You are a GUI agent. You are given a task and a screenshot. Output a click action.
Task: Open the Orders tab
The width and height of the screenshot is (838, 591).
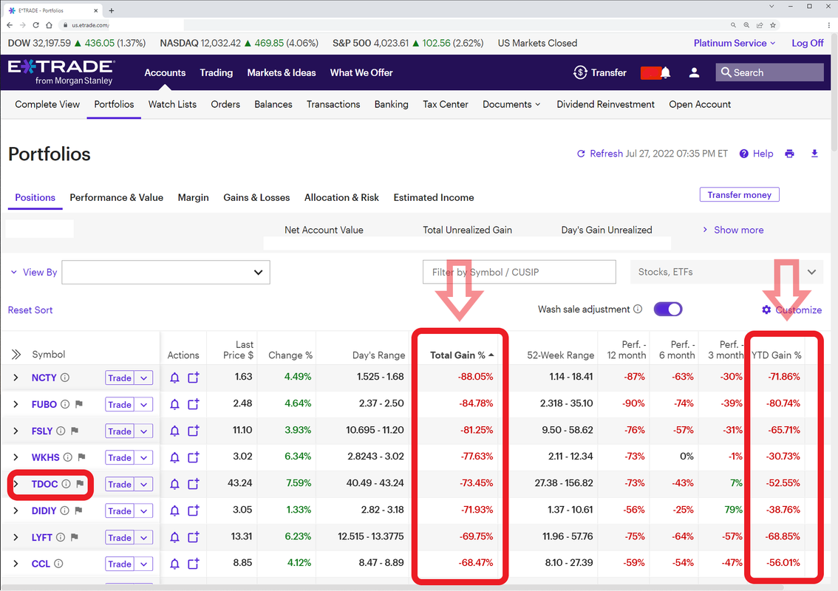225,105
